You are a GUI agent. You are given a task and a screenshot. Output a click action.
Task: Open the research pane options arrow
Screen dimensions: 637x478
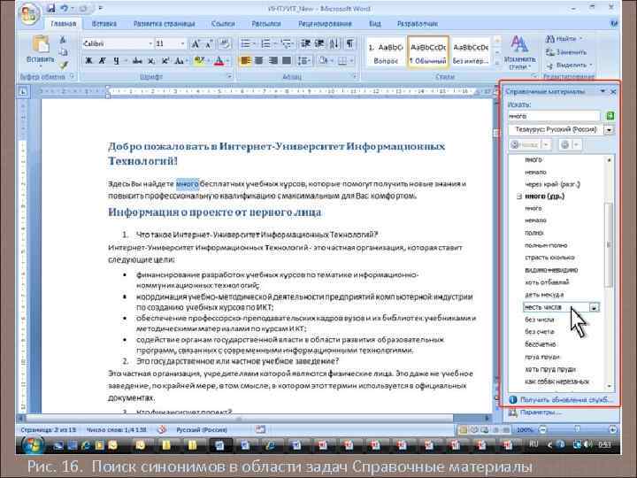pos(602,91)
